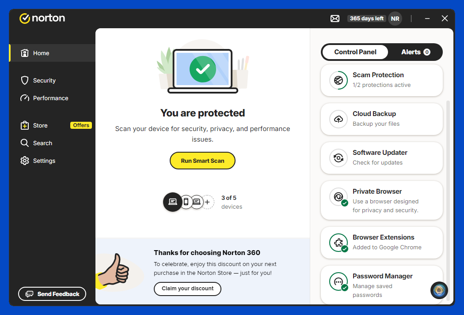Image resolution: width=464 pixels, height=315 pixels.
Task: Open the Store section
Action: (x=53, y=125)
